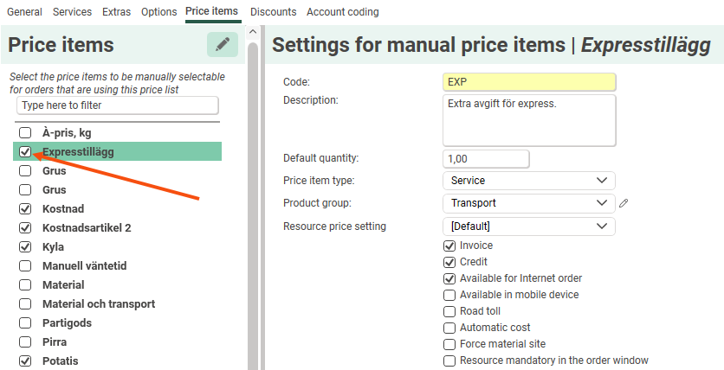The height and width of the screenshot is (370, 724).
Task: Select Material och transport in the list
Action: click(x=99, y=304)
